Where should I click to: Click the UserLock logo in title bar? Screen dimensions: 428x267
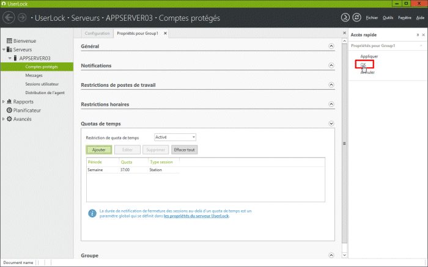click(x=4, y=4)
